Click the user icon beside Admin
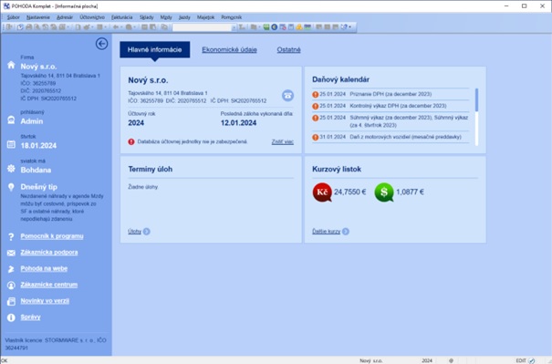Image resolution: width=552 pixels, height=364 pixels. coord(11,120)
